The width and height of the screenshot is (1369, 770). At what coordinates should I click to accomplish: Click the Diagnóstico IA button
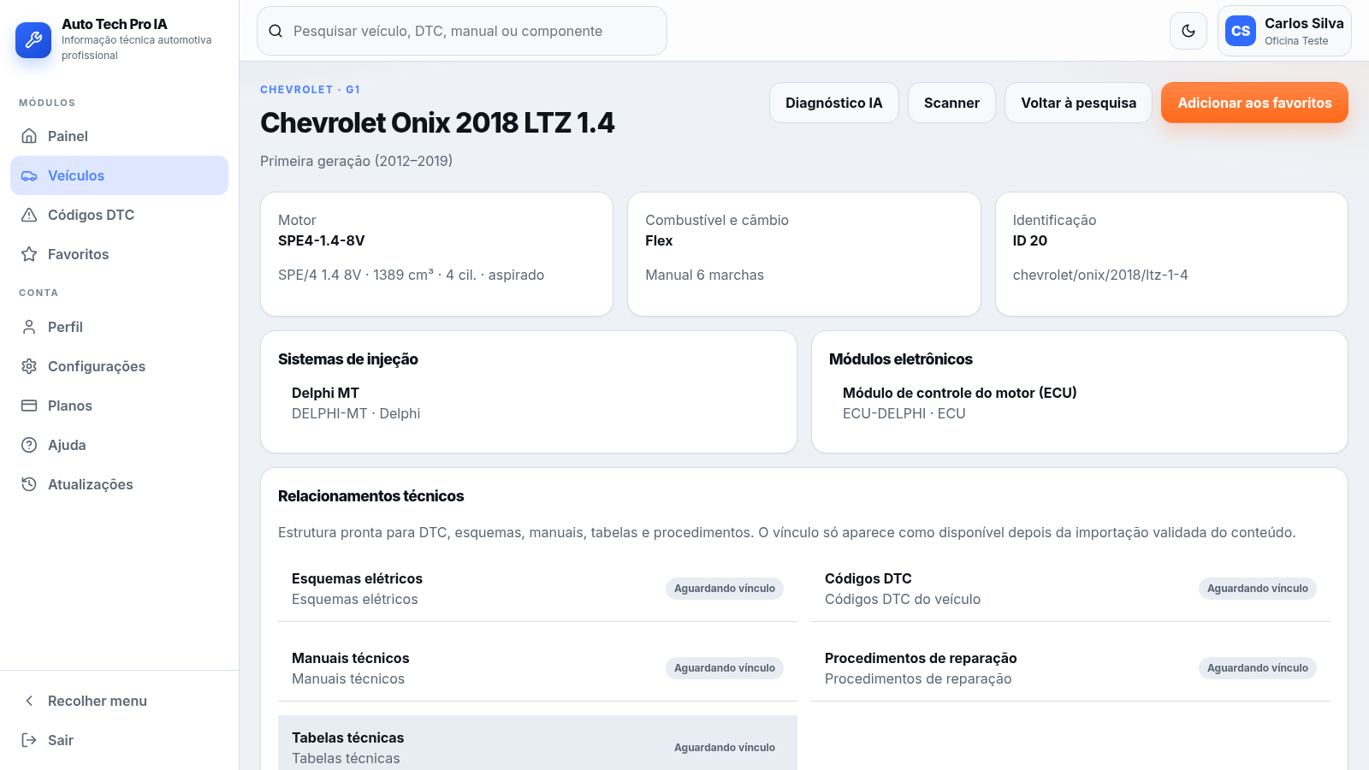click(834, 103)
